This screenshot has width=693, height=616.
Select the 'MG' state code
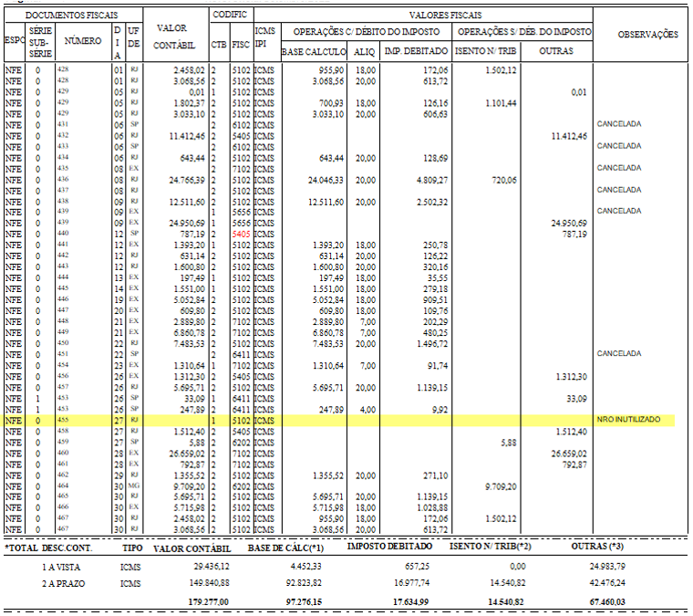point(134,485)
